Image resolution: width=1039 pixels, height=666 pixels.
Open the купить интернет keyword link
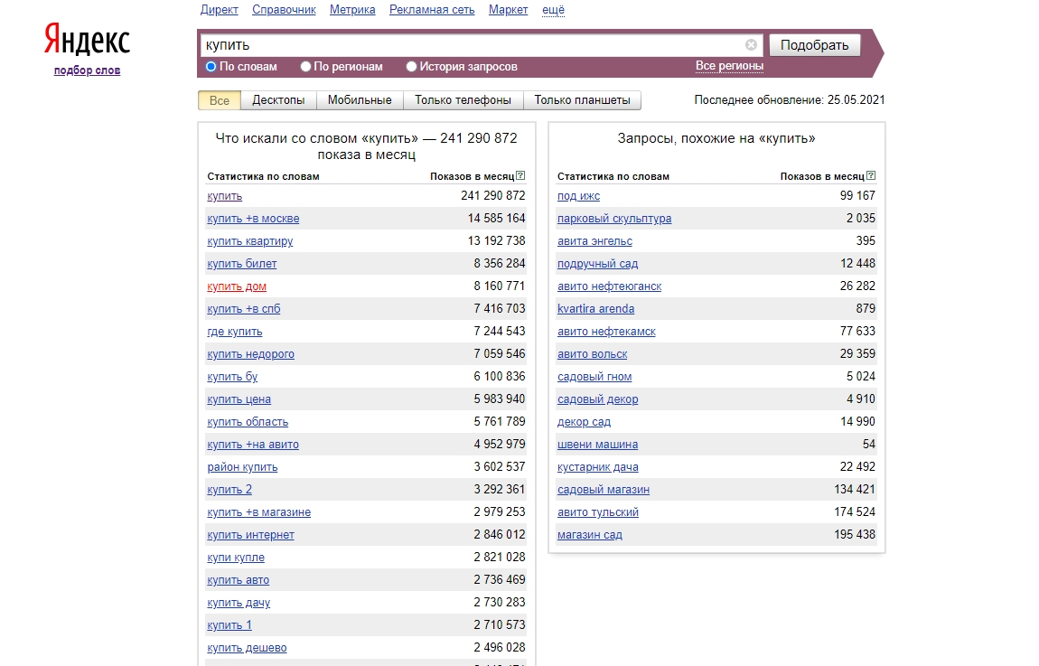[250, 535]
